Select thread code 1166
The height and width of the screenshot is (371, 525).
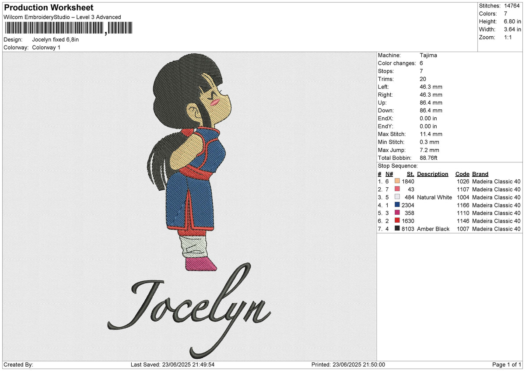463,205
